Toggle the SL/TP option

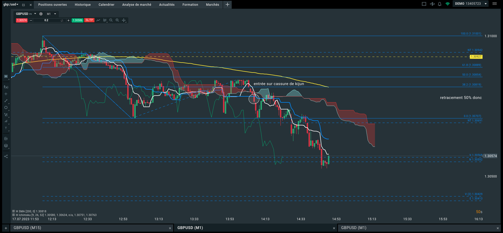click(x=89, y=20)
